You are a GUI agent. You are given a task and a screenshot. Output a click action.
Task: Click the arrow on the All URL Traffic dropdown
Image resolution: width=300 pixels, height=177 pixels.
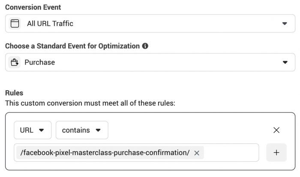(x=285, y=24)
